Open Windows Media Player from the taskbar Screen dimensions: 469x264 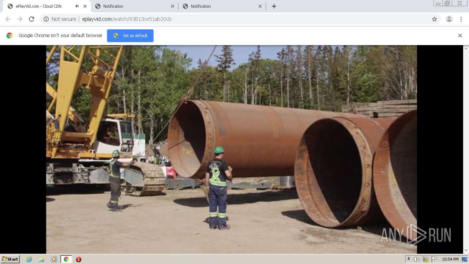54,259
